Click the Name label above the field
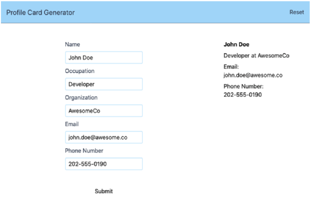The width and height of the screenshot is (311, 205). [72, 44]
